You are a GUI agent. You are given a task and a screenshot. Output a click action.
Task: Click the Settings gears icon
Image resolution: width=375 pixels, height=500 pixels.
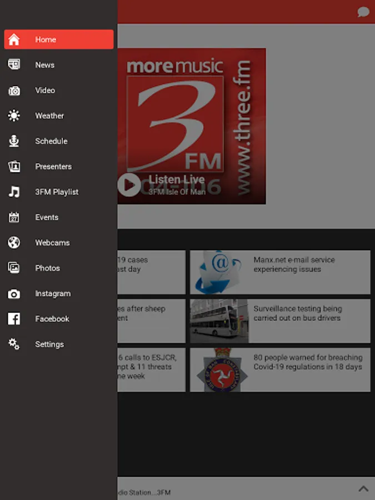[14, 344]
